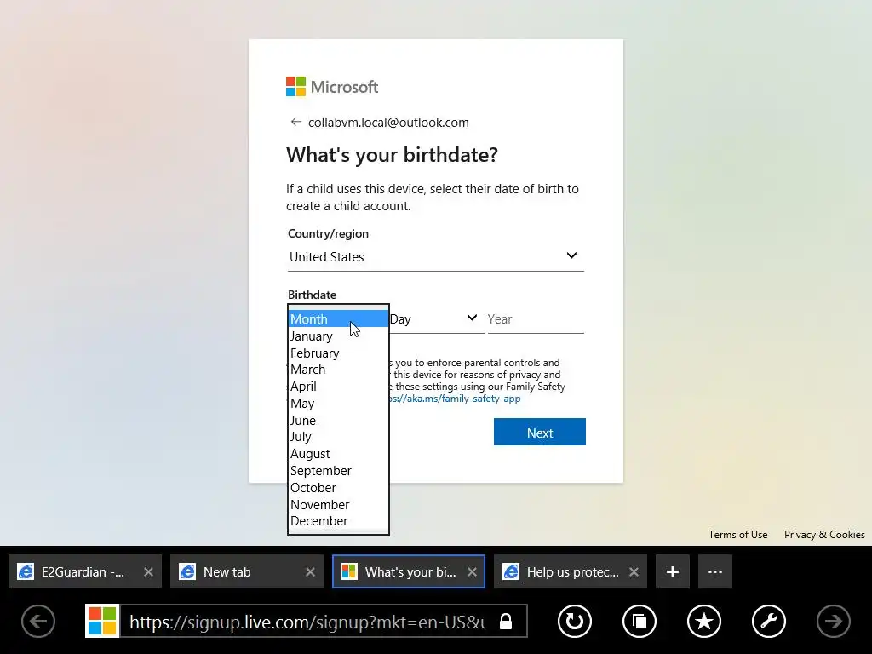872x654 pixels.
Task: Click the Next button
Action: point(539,432)
